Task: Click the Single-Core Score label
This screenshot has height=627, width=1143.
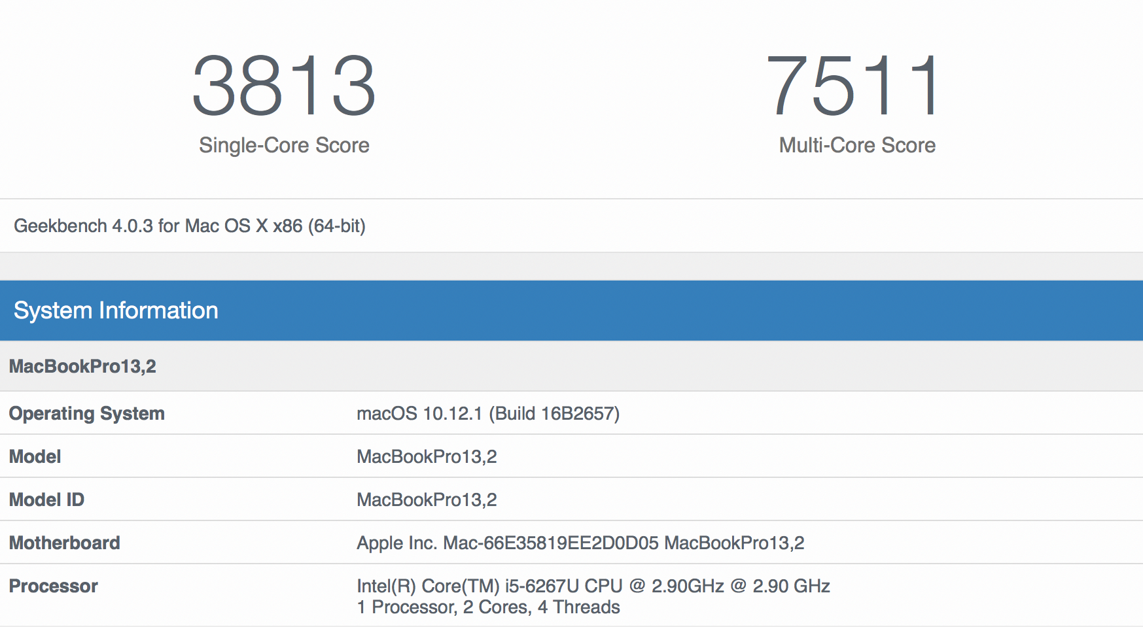Action: [x=284, y=145]
